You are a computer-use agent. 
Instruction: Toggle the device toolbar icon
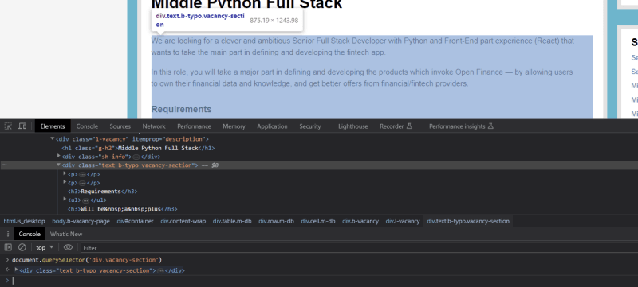coord(22,126)
